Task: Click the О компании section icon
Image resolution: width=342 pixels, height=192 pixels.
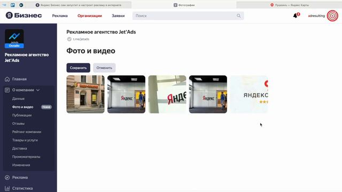Action: [7, 90]
